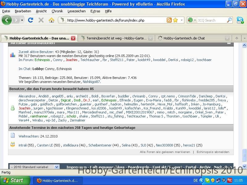Open the 2010 Standard variabel style dropdown
247x185 pixels.
pos(34,167)
